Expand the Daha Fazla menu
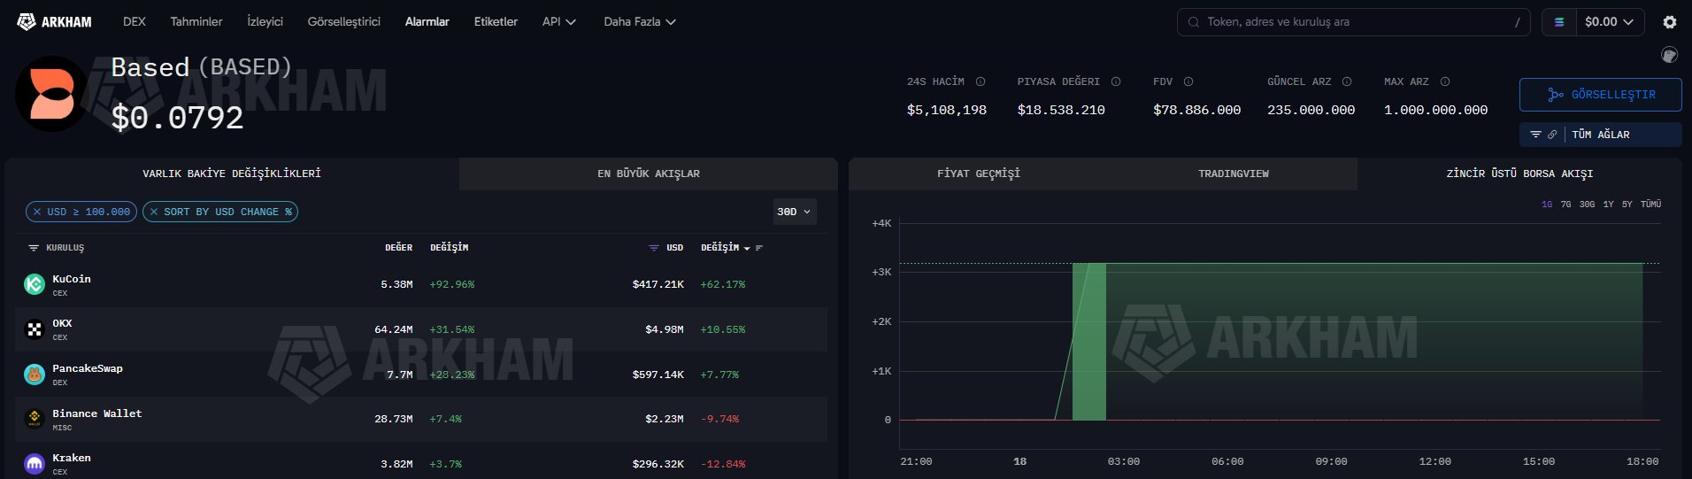The width and height of the screenshot is (1692, 479). [640, 21]
